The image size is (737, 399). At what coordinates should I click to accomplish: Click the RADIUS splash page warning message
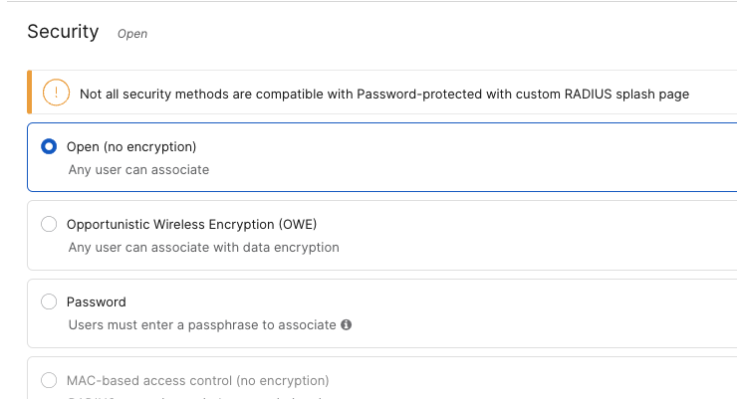coord(384,95)
